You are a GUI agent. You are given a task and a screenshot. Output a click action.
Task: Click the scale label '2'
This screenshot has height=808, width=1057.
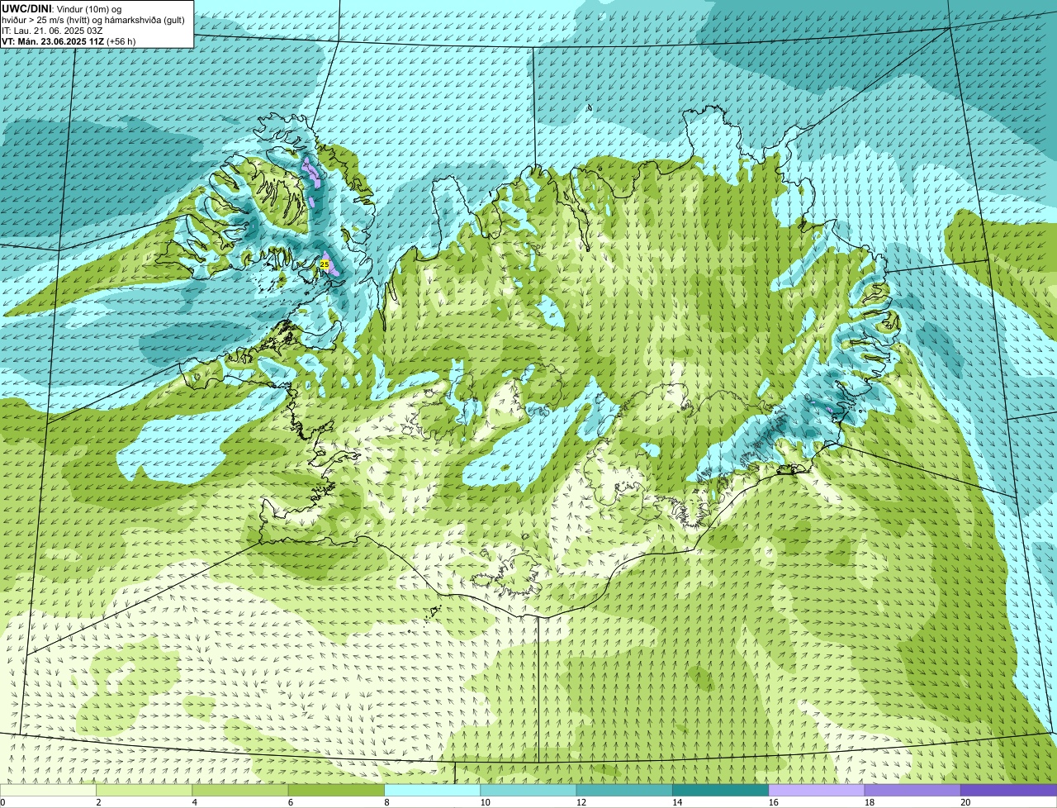(98, 802)
